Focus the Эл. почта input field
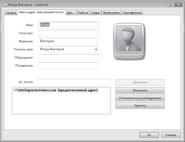 pos(75,82)
